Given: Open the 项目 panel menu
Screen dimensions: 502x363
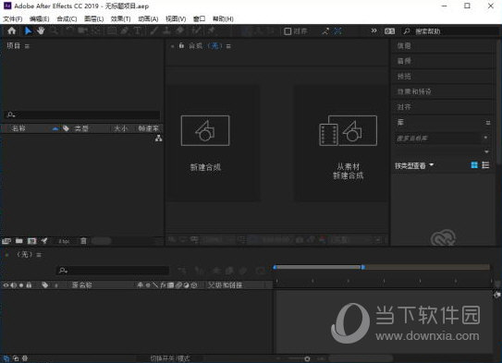Looking at the screenshot, I should (x=27, y=46).
